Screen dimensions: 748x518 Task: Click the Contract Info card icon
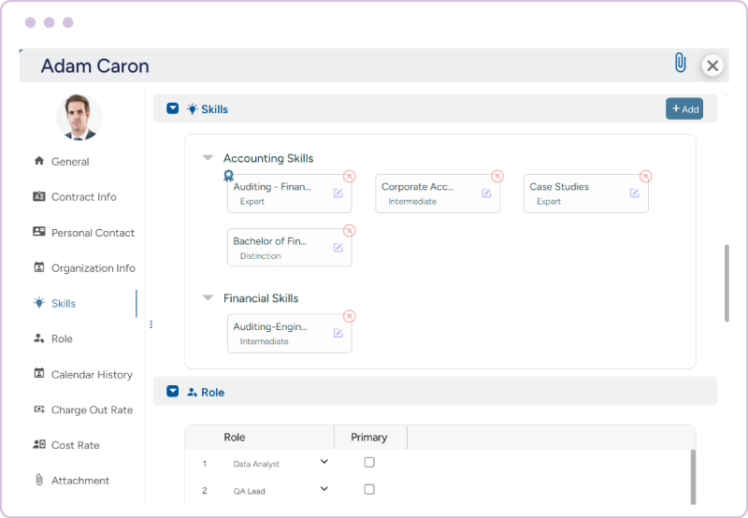click(39, 196)
